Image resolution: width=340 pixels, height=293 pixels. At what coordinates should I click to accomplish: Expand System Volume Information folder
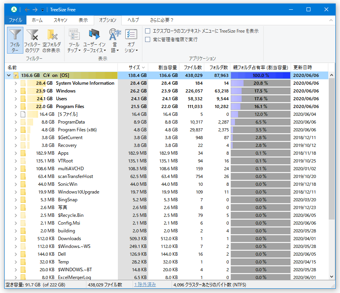[x=16, y=83]
